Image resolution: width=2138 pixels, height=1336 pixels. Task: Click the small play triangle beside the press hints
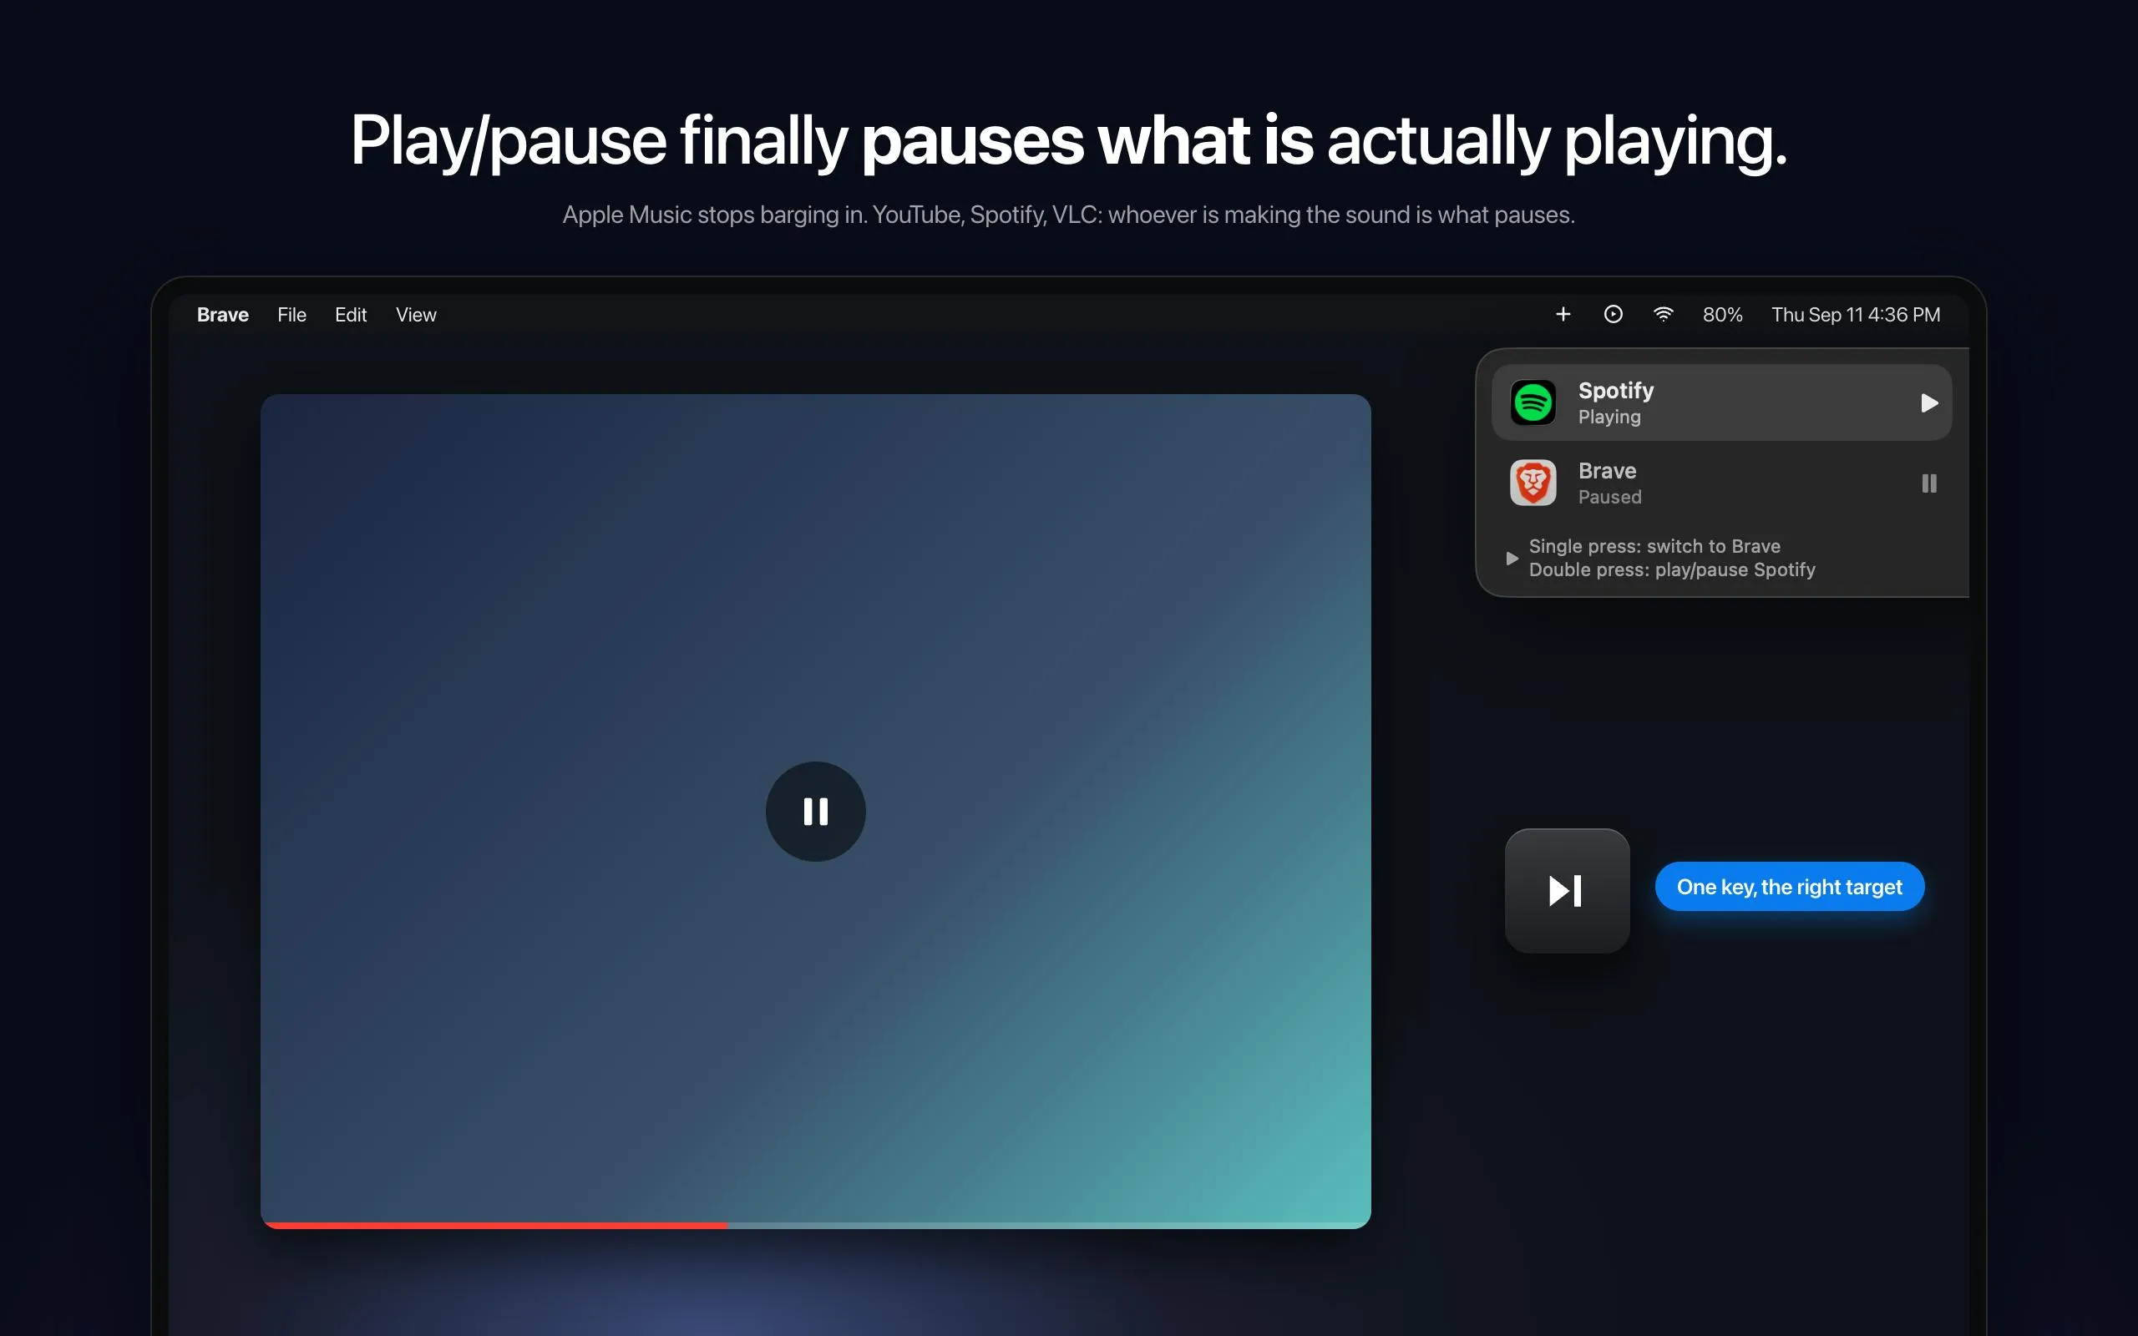pyautogui.click(x=1512, y=559)
